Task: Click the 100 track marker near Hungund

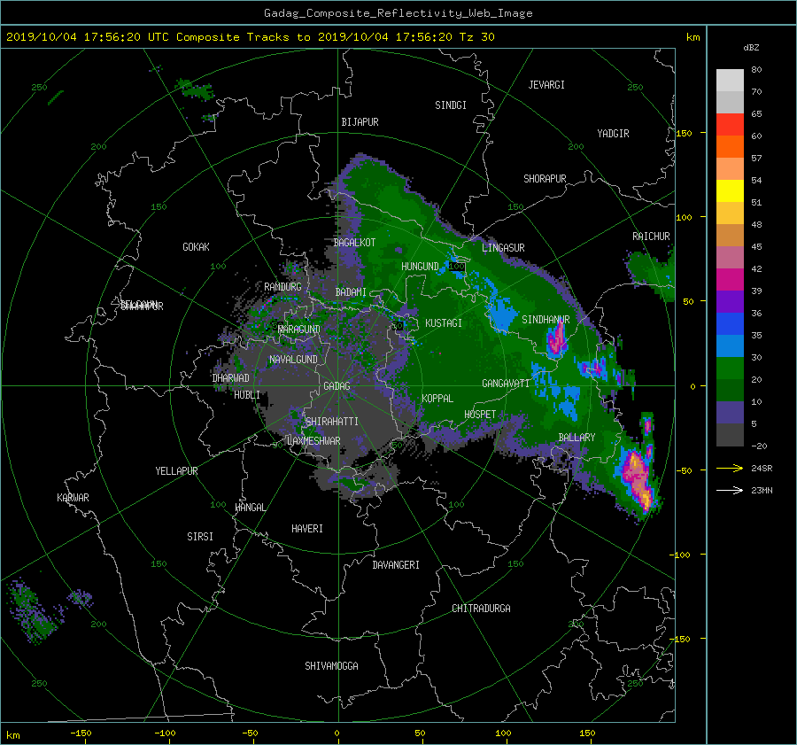Action: pos(456,267)
